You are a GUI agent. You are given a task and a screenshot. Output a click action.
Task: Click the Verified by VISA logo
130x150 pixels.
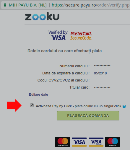[58, 35]
